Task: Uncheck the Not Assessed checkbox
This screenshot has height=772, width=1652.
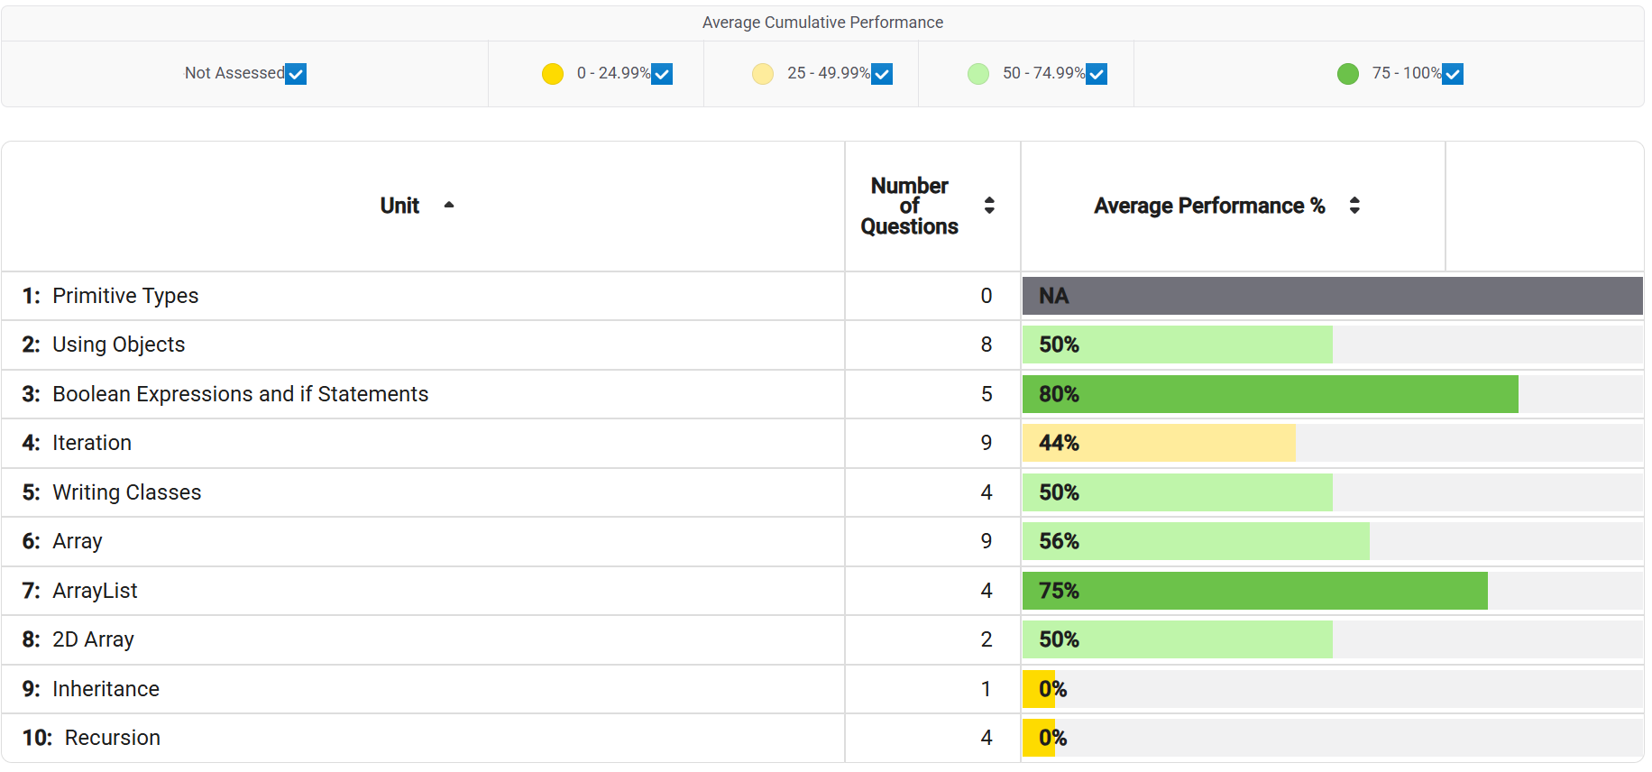Action: (296, 74)
